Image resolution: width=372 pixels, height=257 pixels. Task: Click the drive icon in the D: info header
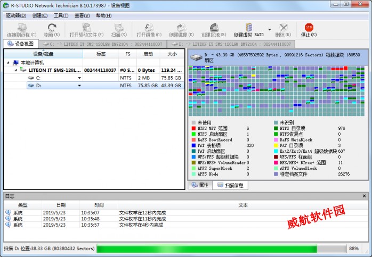pyautogui.click(x=196, y=57)
